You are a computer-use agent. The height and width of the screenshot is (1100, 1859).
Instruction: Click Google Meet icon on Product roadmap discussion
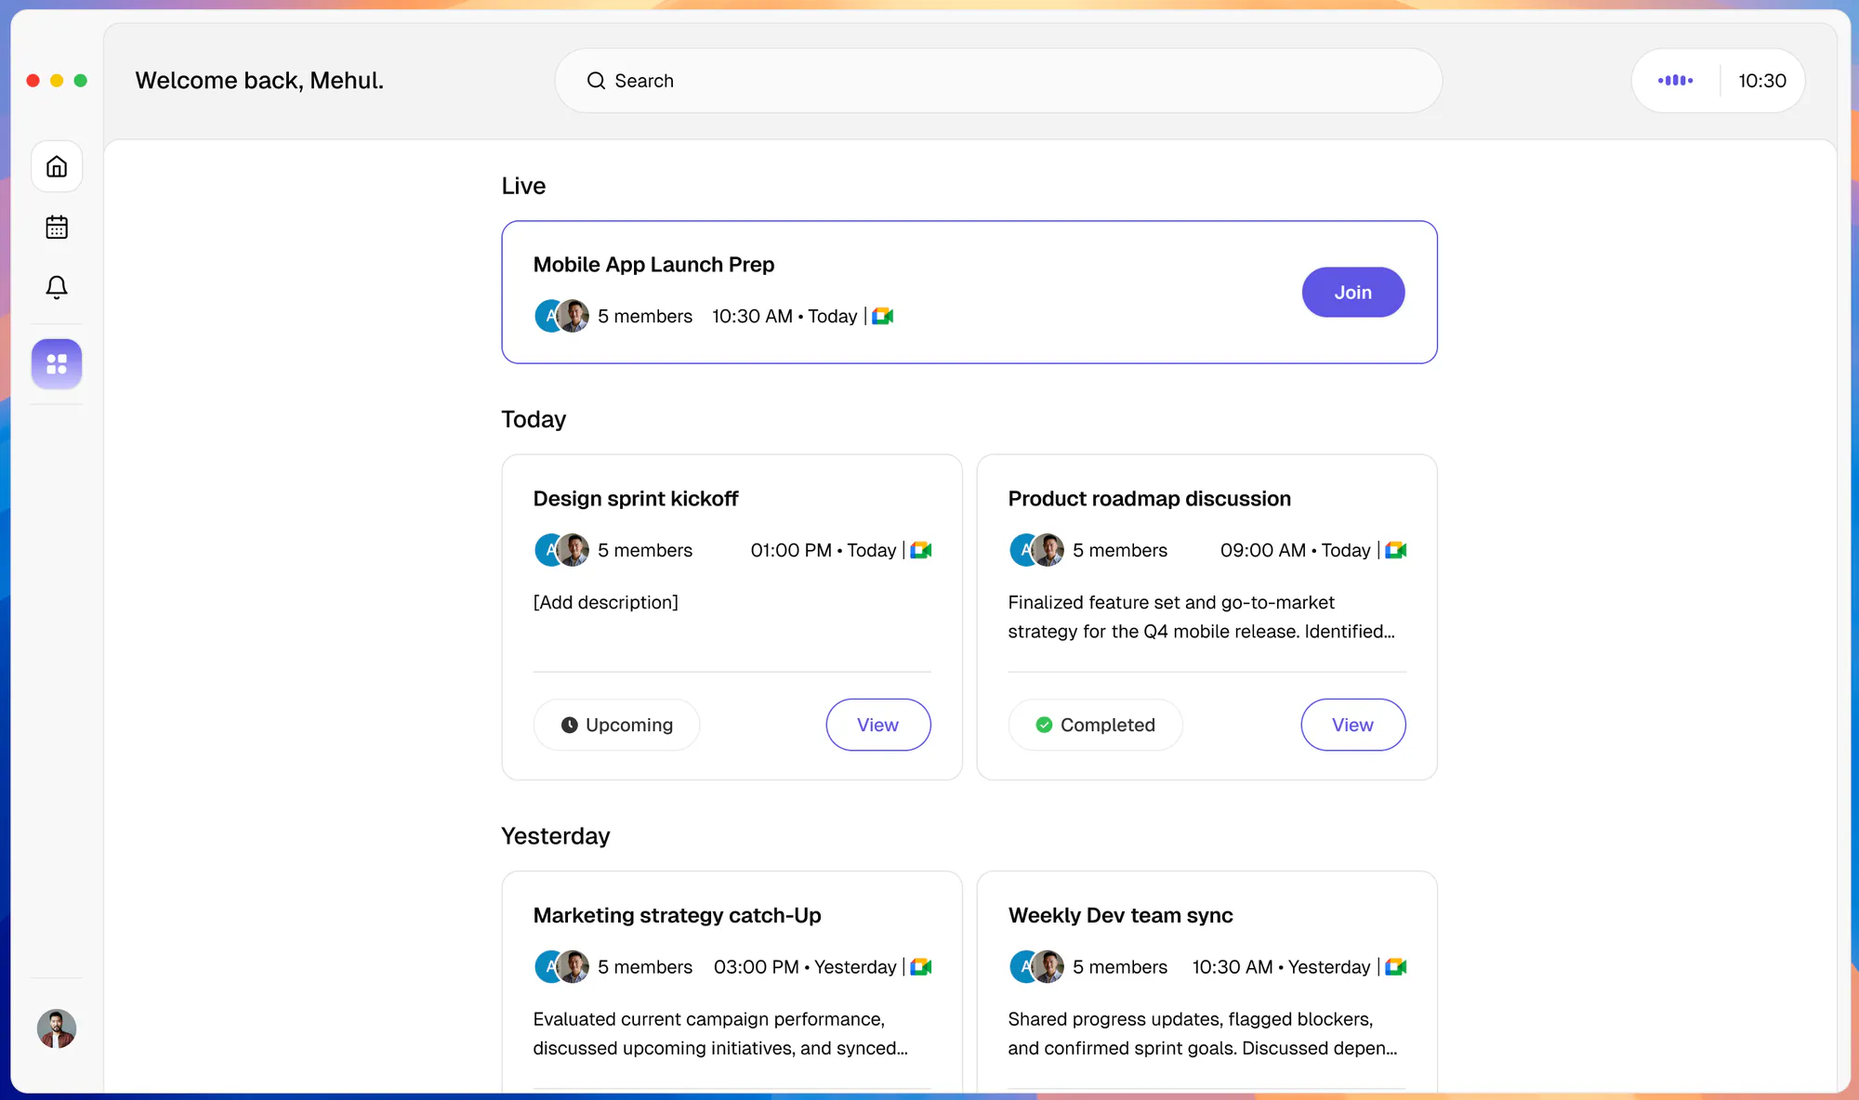(x=1396, y=551)
